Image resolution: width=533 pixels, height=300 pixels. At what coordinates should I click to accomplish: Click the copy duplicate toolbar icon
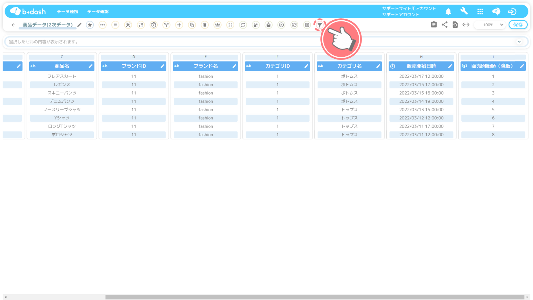click(192, 25)
